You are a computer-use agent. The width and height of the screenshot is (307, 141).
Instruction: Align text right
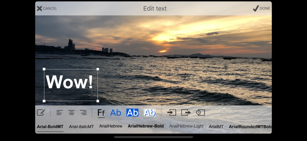[83, 112]
